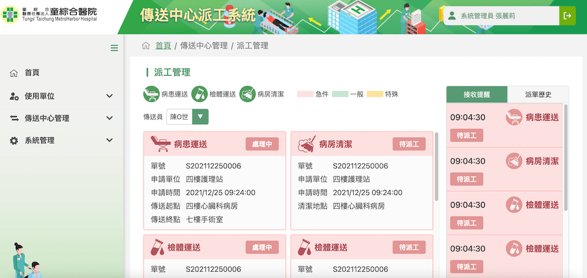Screen dimensions: 587x278
Task: Click the 首頁 breadcrumb link
Action: (163, 46)
